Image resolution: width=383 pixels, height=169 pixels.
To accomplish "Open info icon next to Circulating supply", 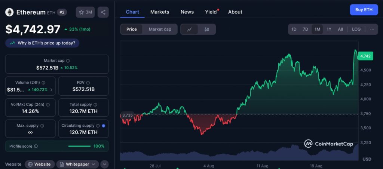I will click(x=98, y=126).
